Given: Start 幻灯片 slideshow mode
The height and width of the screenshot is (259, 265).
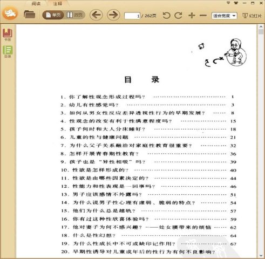Looking at the screenshot, I should pos(252,16).
